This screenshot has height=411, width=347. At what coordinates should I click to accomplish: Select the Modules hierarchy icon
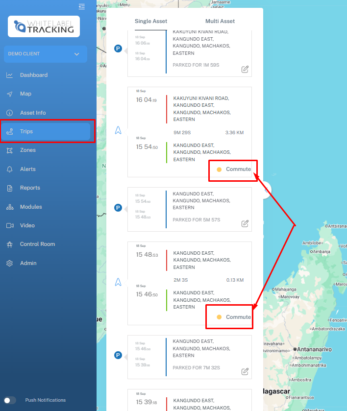click(x=9, y=207)
